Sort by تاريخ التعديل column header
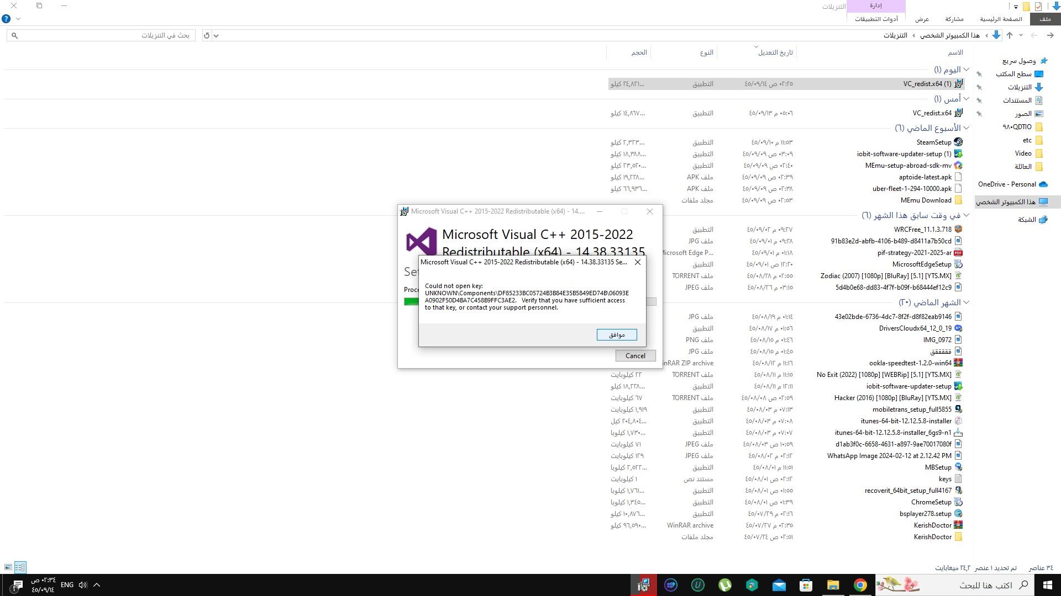This screenshot has width=1061, height=596. pyautogui.click(x=775, y=52)
